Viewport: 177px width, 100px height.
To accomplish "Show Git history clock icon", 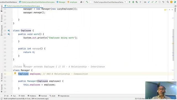I will (x=160, y=2).
